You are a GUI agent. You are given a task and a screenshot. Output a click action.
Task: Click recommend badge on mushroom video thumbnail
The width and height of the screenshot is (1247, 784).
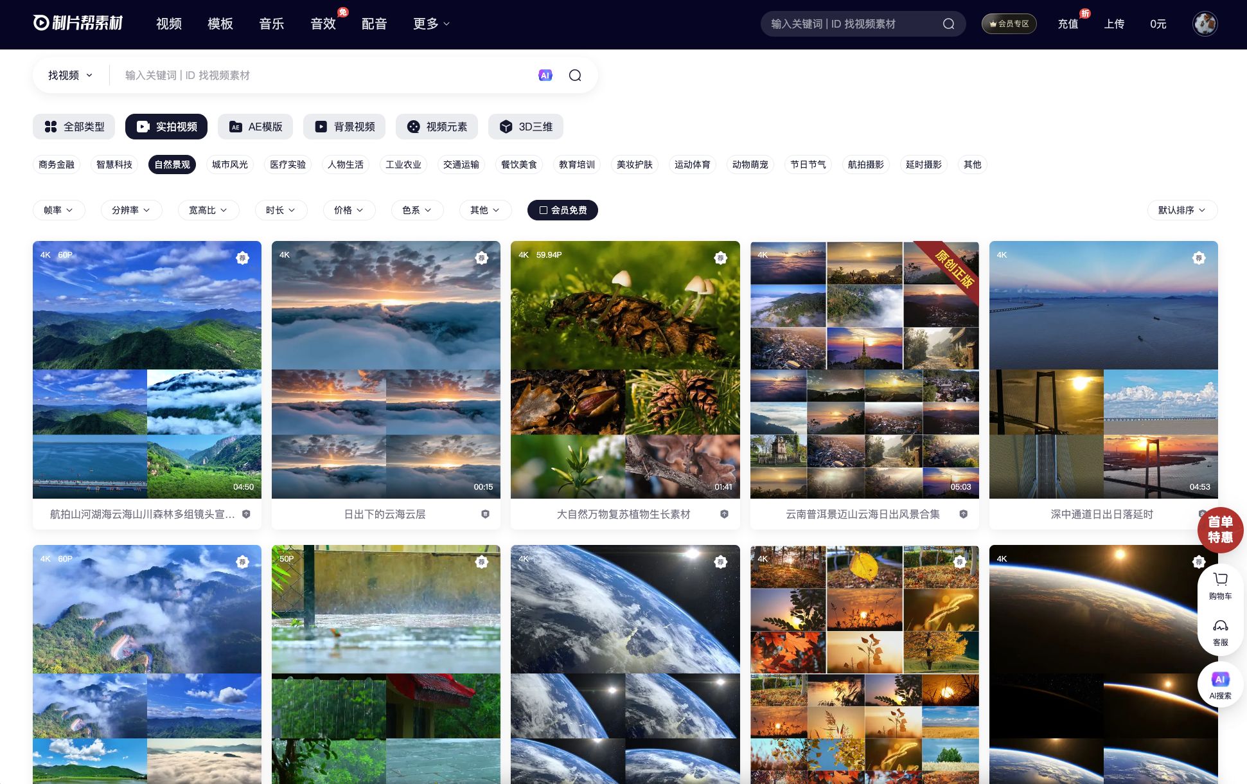(720, 258)
